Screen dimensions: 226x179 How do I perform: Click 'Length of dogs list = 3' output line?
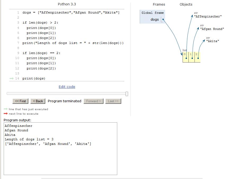[29, 139]
